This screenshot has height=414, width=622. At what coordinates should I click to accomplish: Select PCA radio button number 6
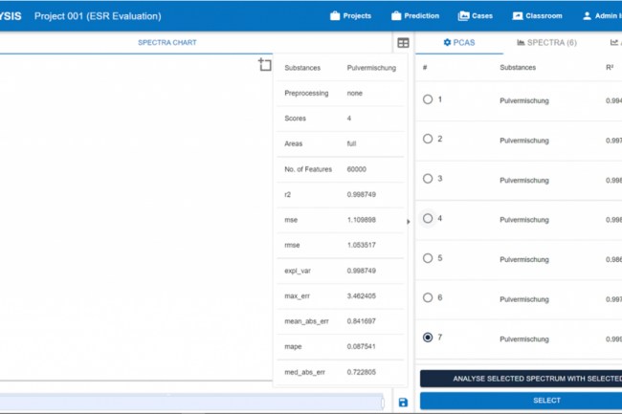tap(428, 297)
